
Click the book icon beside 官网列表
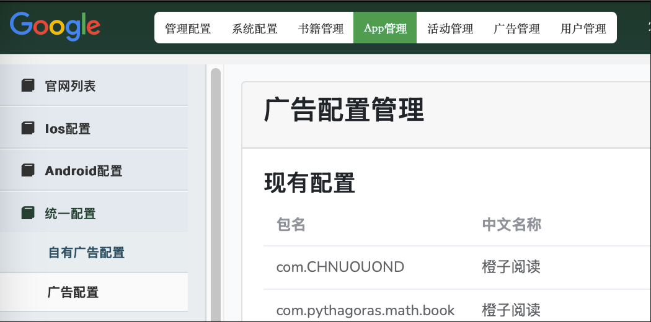click(28, 85)
